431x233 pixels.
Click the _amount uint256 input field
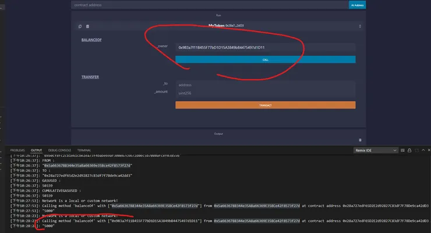pyautogui.click(x=265, y=93)
